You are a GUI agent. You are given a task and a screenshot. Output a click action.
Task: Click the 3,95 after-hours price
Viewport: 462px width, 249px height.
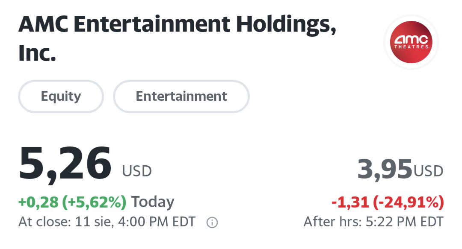point(385,169)
